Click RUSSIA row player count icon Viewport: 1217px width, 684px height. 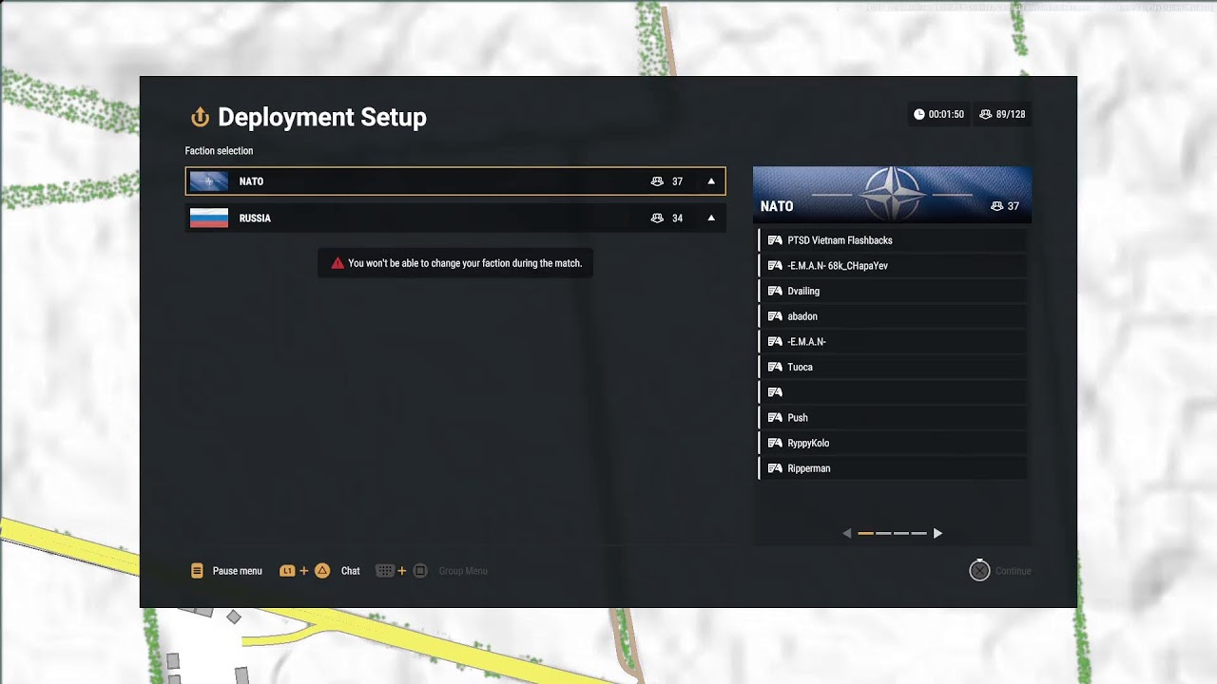click(x=657, y=218)
